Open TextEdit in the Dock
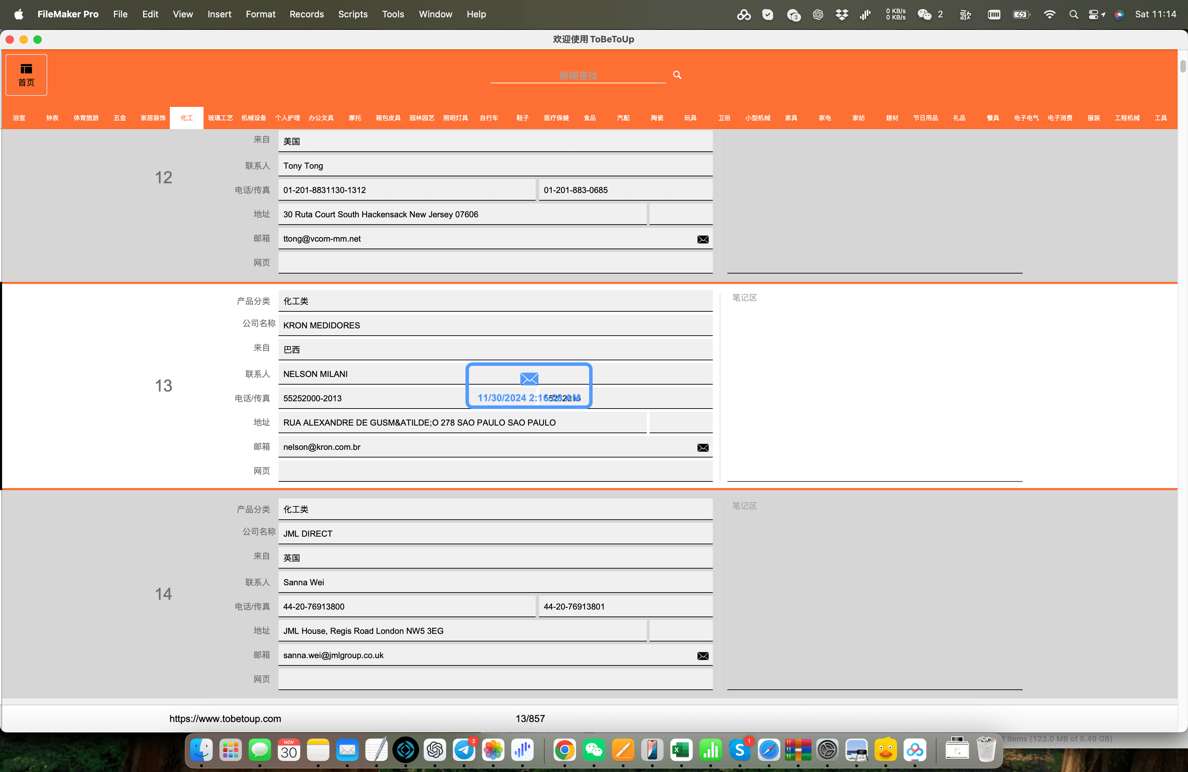Viewport: 1188px width, 772px height. [376, 749]
